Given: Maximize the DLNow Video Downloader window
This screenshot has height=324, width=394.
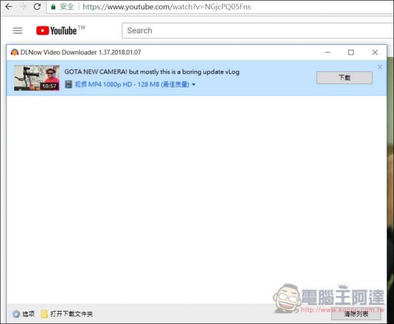Looking at the screenshot, I should (x=351, y=53).
